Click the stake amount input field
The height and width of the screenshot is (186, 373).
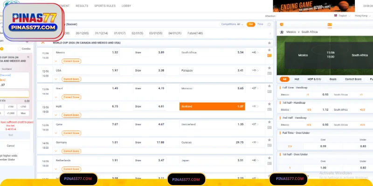coord(14,94)
